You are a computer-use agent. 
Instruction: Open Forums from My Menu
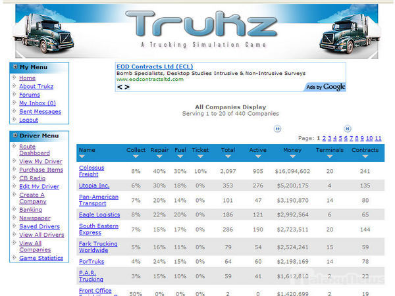tap(30, 95)
